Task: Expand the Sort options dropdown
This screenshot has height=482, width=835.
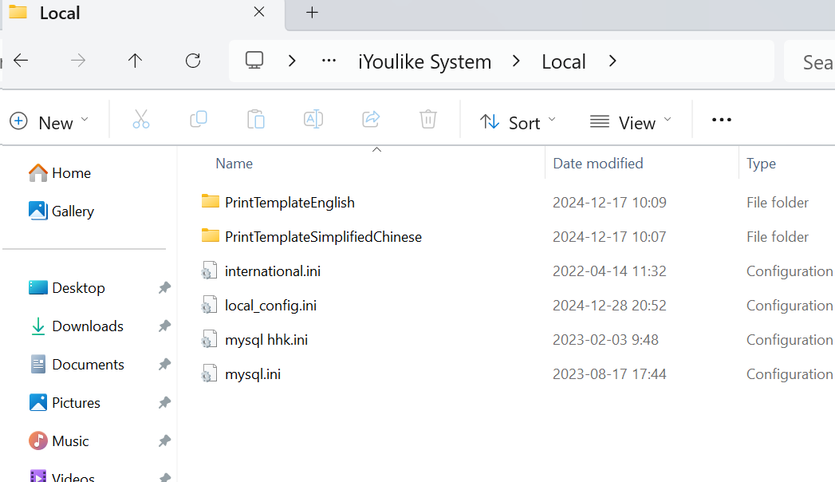Action: click(518, 122)
